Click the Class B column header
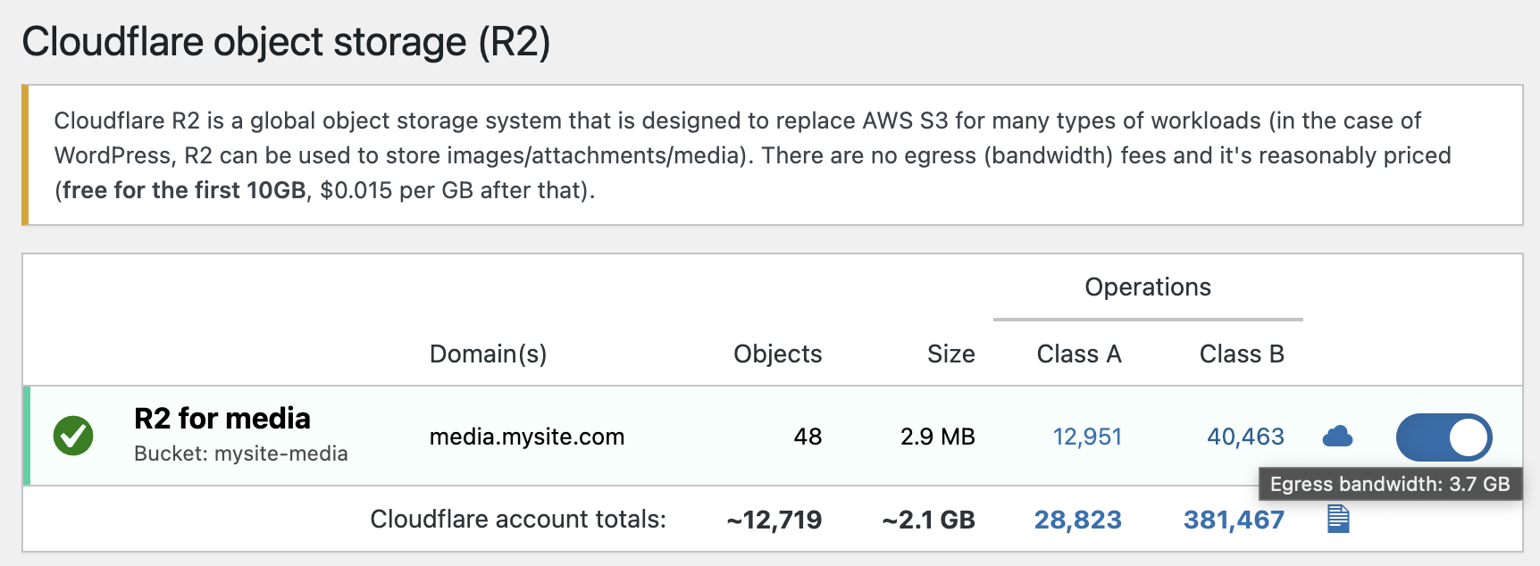Image resolution: width=1540 pixels, height=566 pixels. coord(1242,354)
